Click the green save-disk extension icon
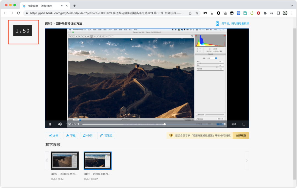Image resolution: width=297 pixels, height=188 pixels. click(x=245, y=13)
